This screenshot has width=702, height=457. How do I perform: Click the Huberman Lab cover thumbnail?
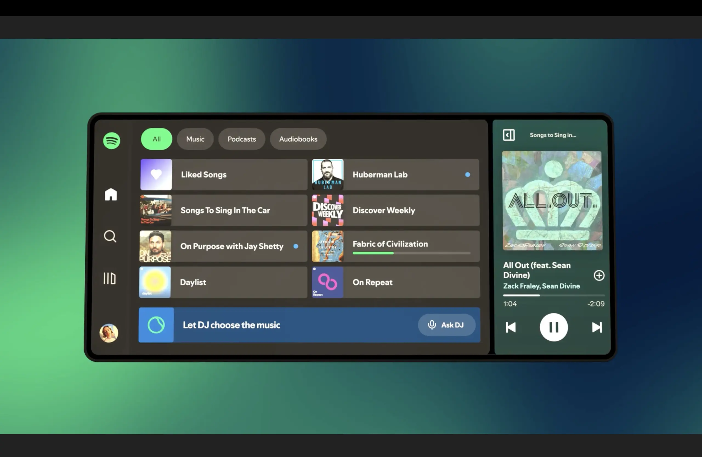click(x=328, y=175)
